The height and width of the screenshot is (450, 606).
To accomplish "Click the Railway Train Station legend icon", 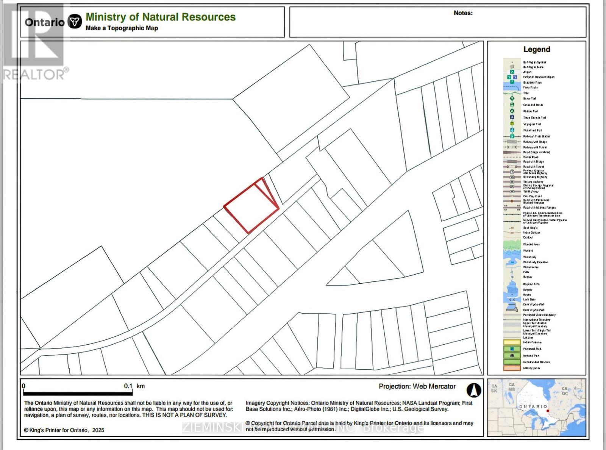I will pyautogui.click(x=512, y=136).
